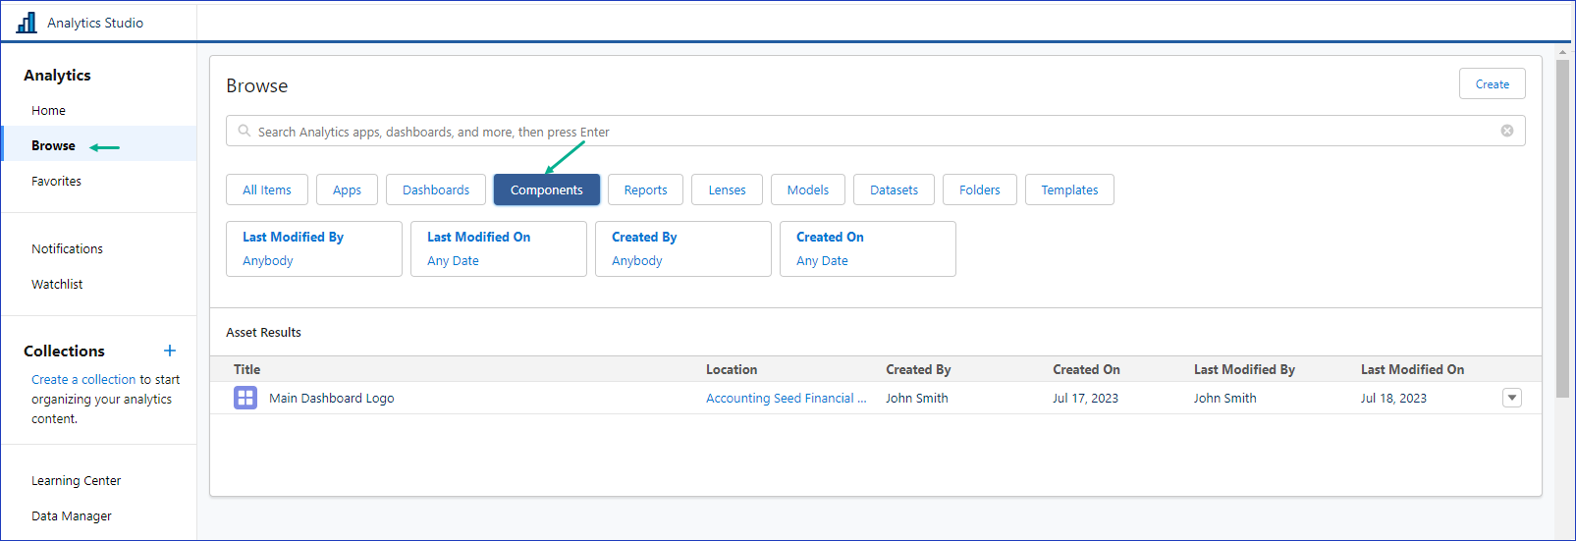Screen dimensions: 1576x541
Task: Expand the Created On date filter
Action: (867, 248)
